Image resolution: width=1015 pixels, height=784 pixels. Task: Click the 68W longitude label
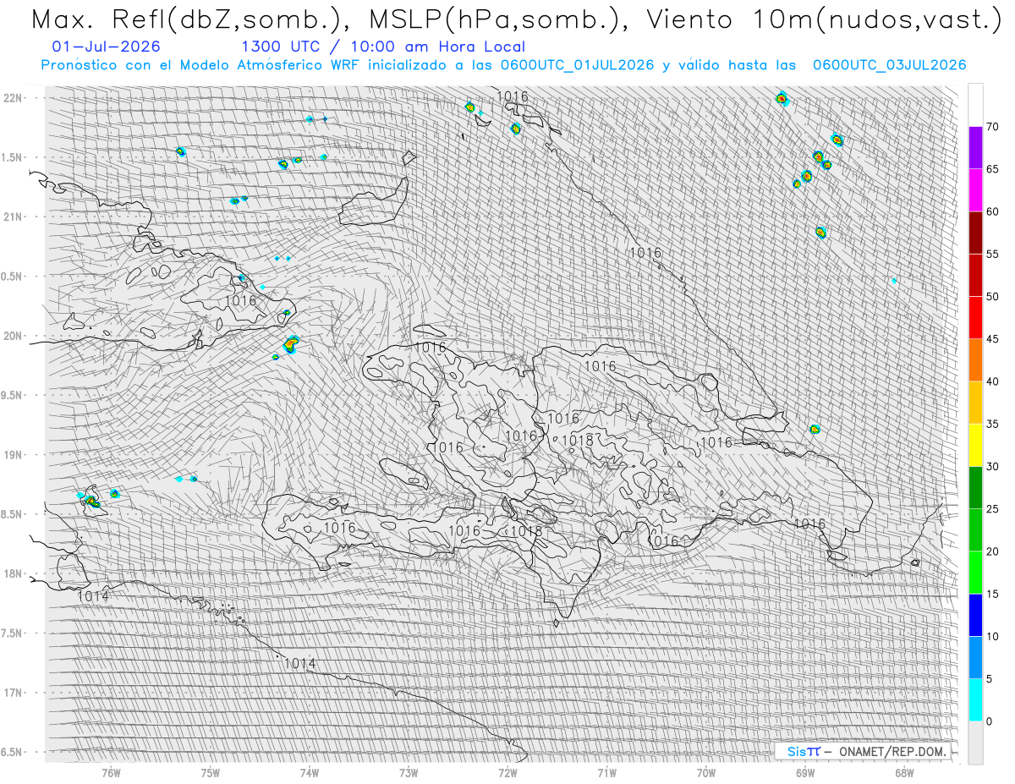(x=904, y=772)
